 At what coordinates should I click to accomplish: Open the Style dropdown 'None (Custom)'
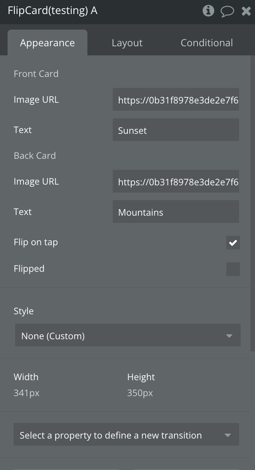pos(121,335)
